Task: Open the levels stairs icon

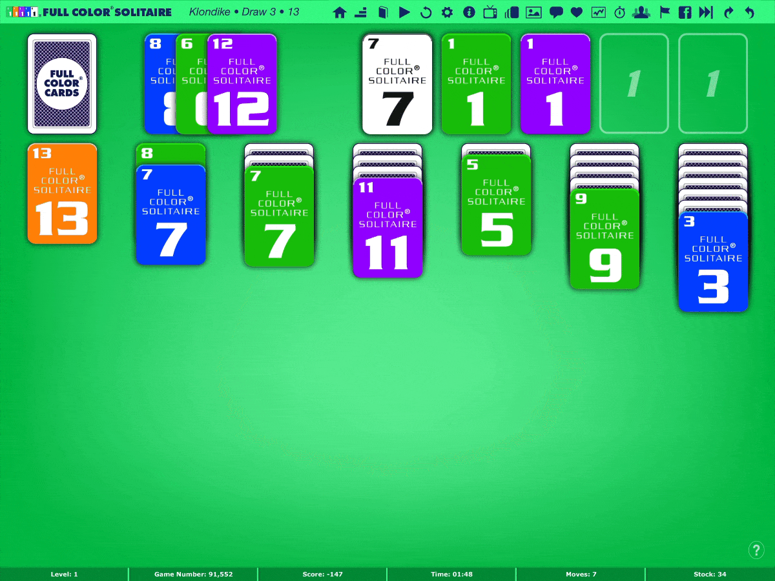Action: point(361,12)
